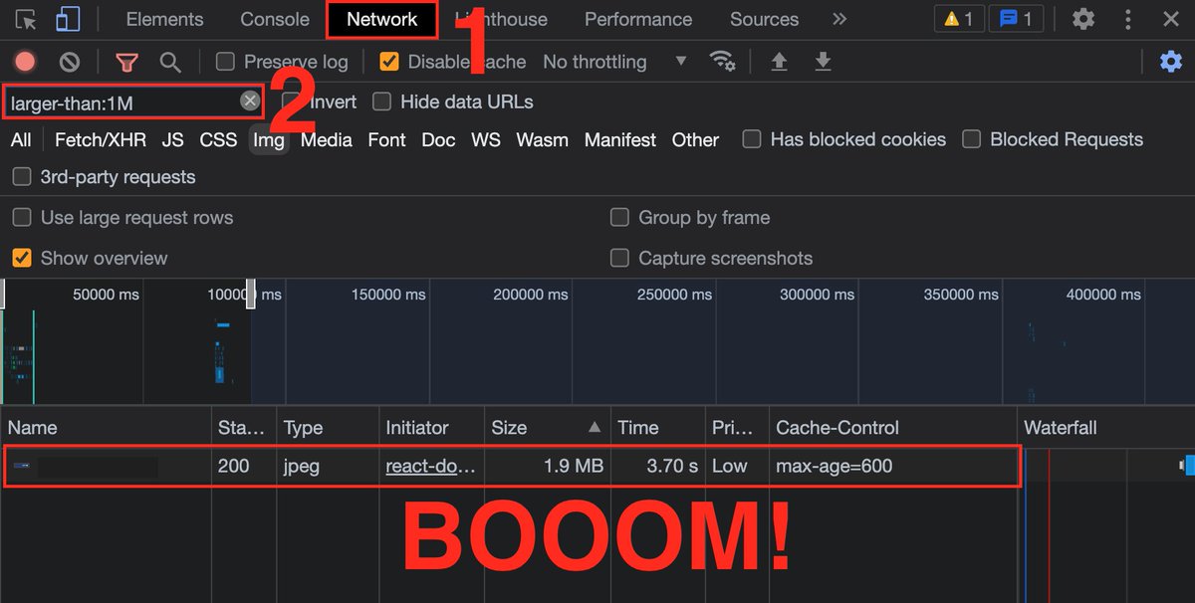
Task: Enable Hide data URLs
Action: (381, 100)
